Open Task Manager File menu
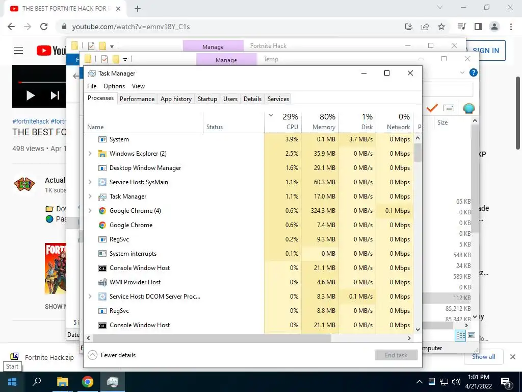This screenshot has height=392, width=522. [92, 86]
